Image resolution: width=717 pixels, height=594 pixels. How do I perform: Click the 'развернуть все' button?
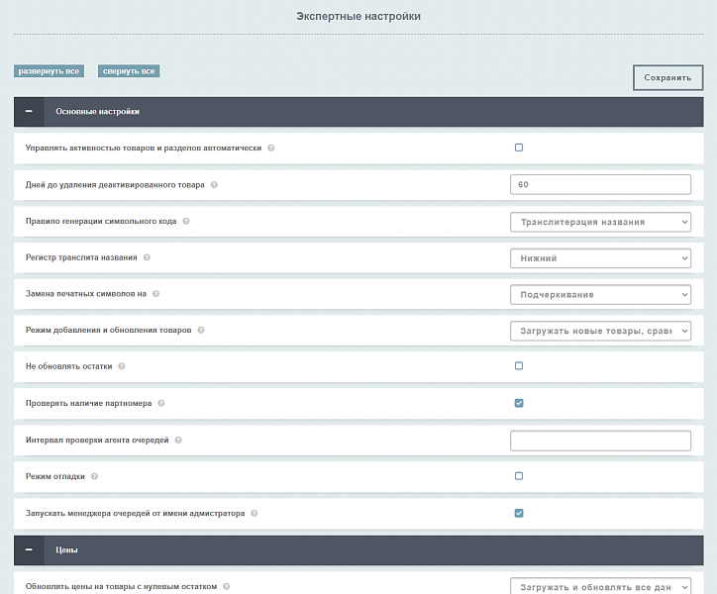coord(49,71)
